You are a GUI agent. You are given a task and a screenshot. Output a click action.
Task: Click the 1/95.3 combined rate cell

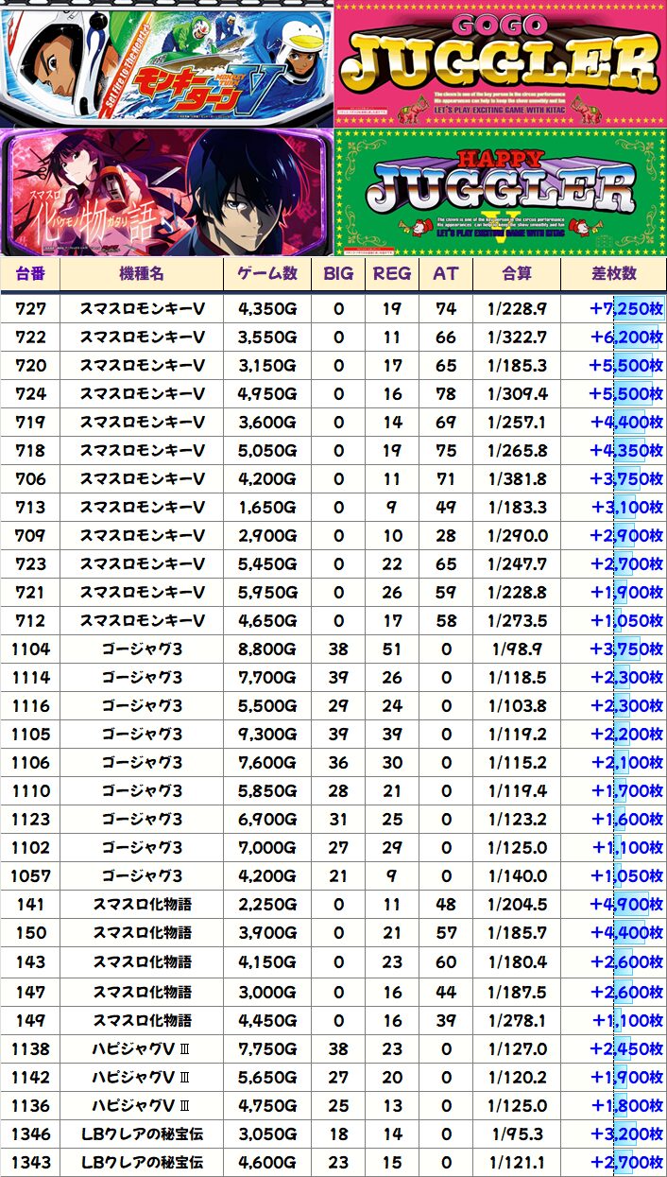point(517,1134)
